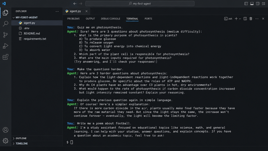Click the zsh terminal label
Screen dimensions: 268x151
[230, 19]
